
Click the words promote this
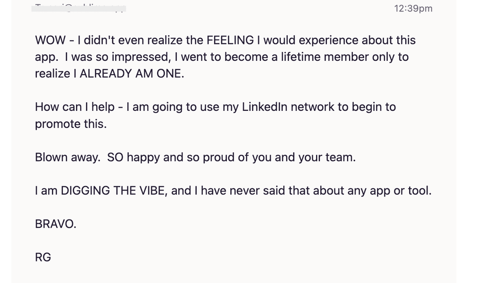pyautogui.click(x=71, y=124)
